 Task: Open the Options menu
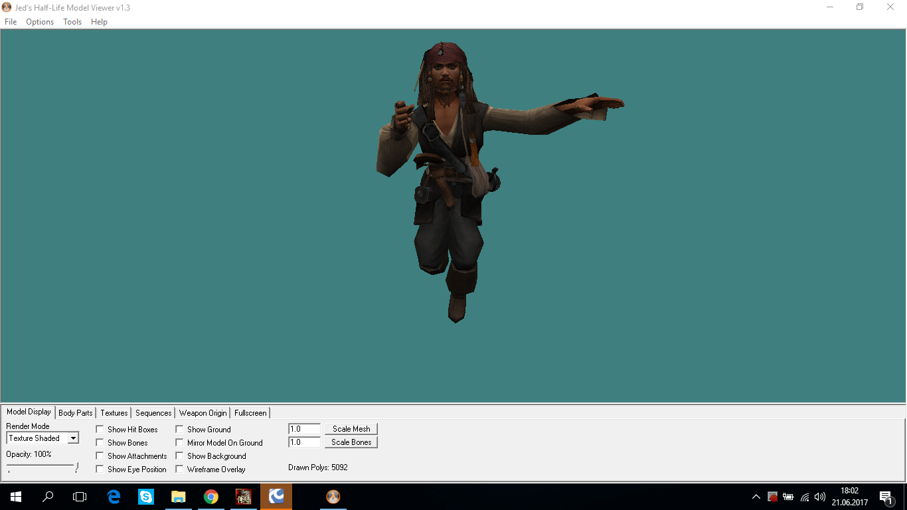[40, 22]
